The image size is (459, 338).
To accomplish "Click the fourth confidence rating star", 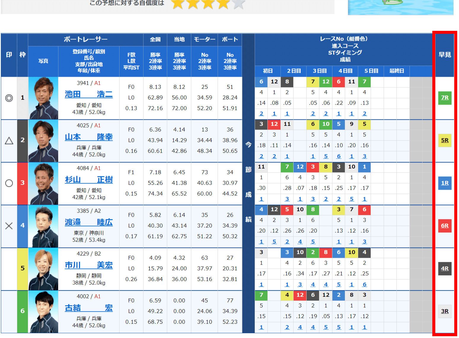I will [223, 4].
